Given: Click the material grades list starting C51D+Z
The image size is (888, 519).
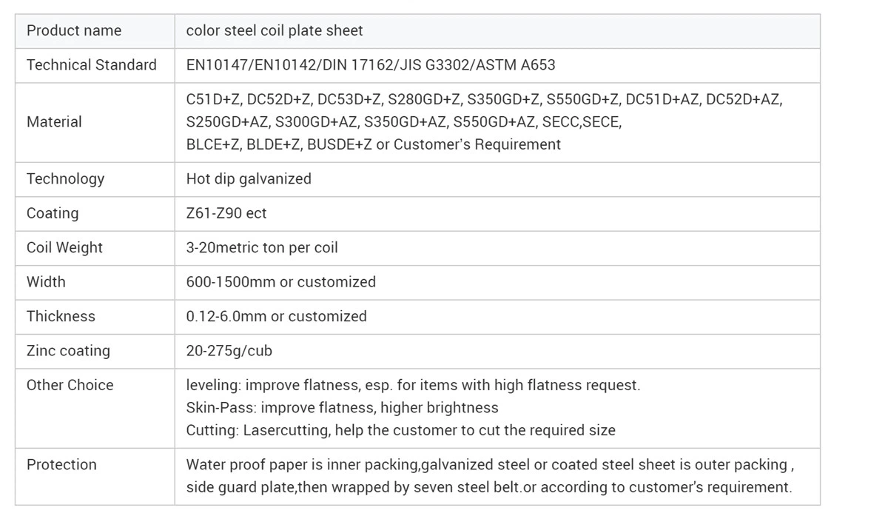Looking at the screenshot, I should pyautogui.click(x=484, y=122).
